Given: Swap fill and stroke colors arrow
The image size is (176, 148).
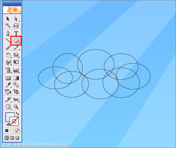Looking at the screenshot, I should point(17,114).
